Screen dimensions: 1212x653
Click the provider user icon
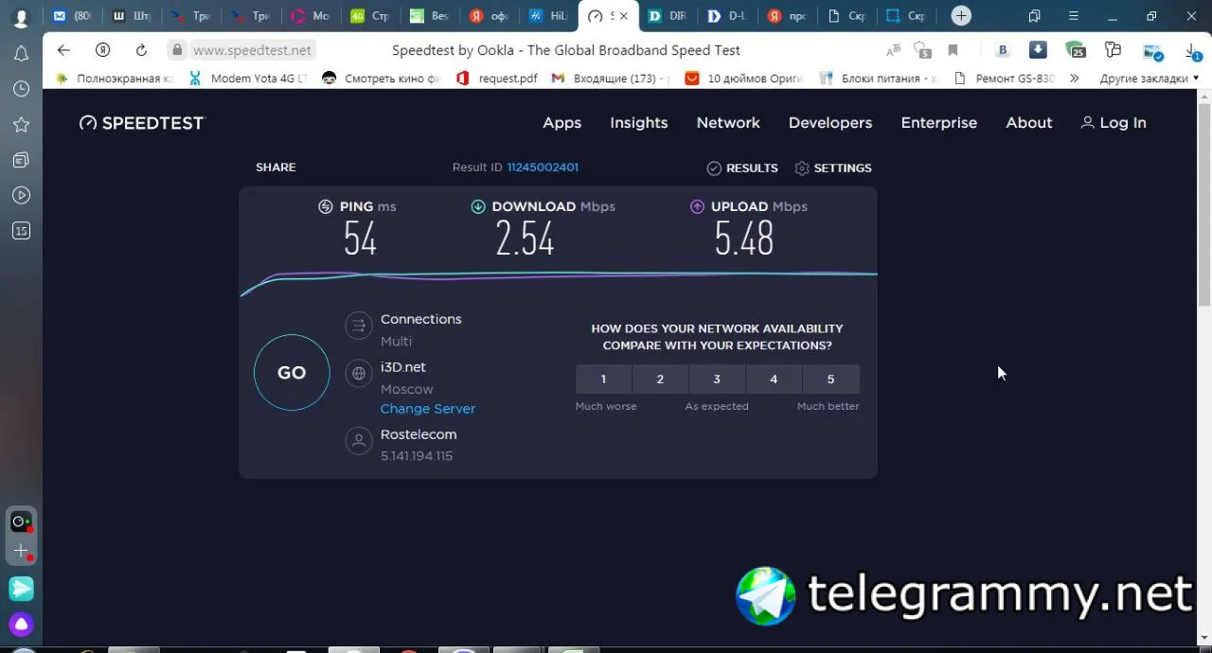click(x=359, y=441)
